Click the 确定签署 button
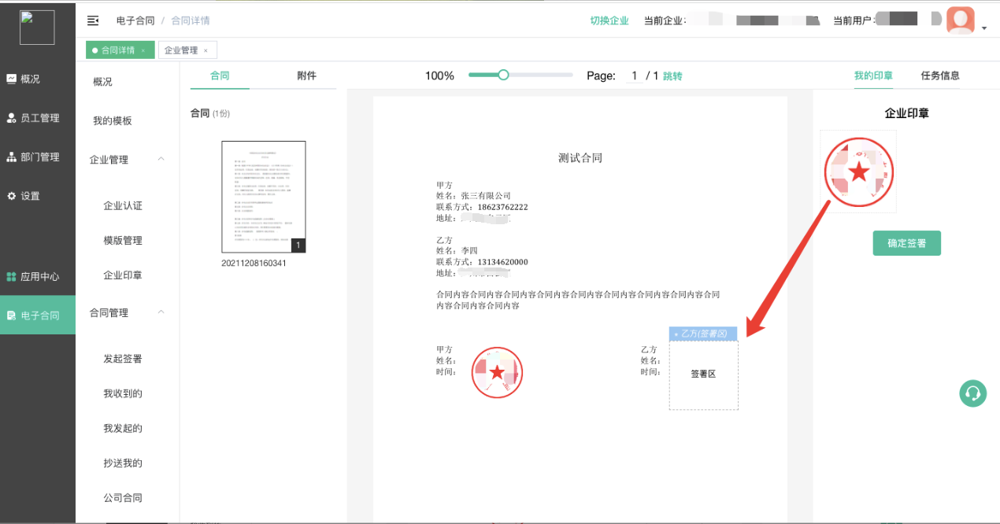The height and width of the screenshot is (524, 1000). point(906,243)
